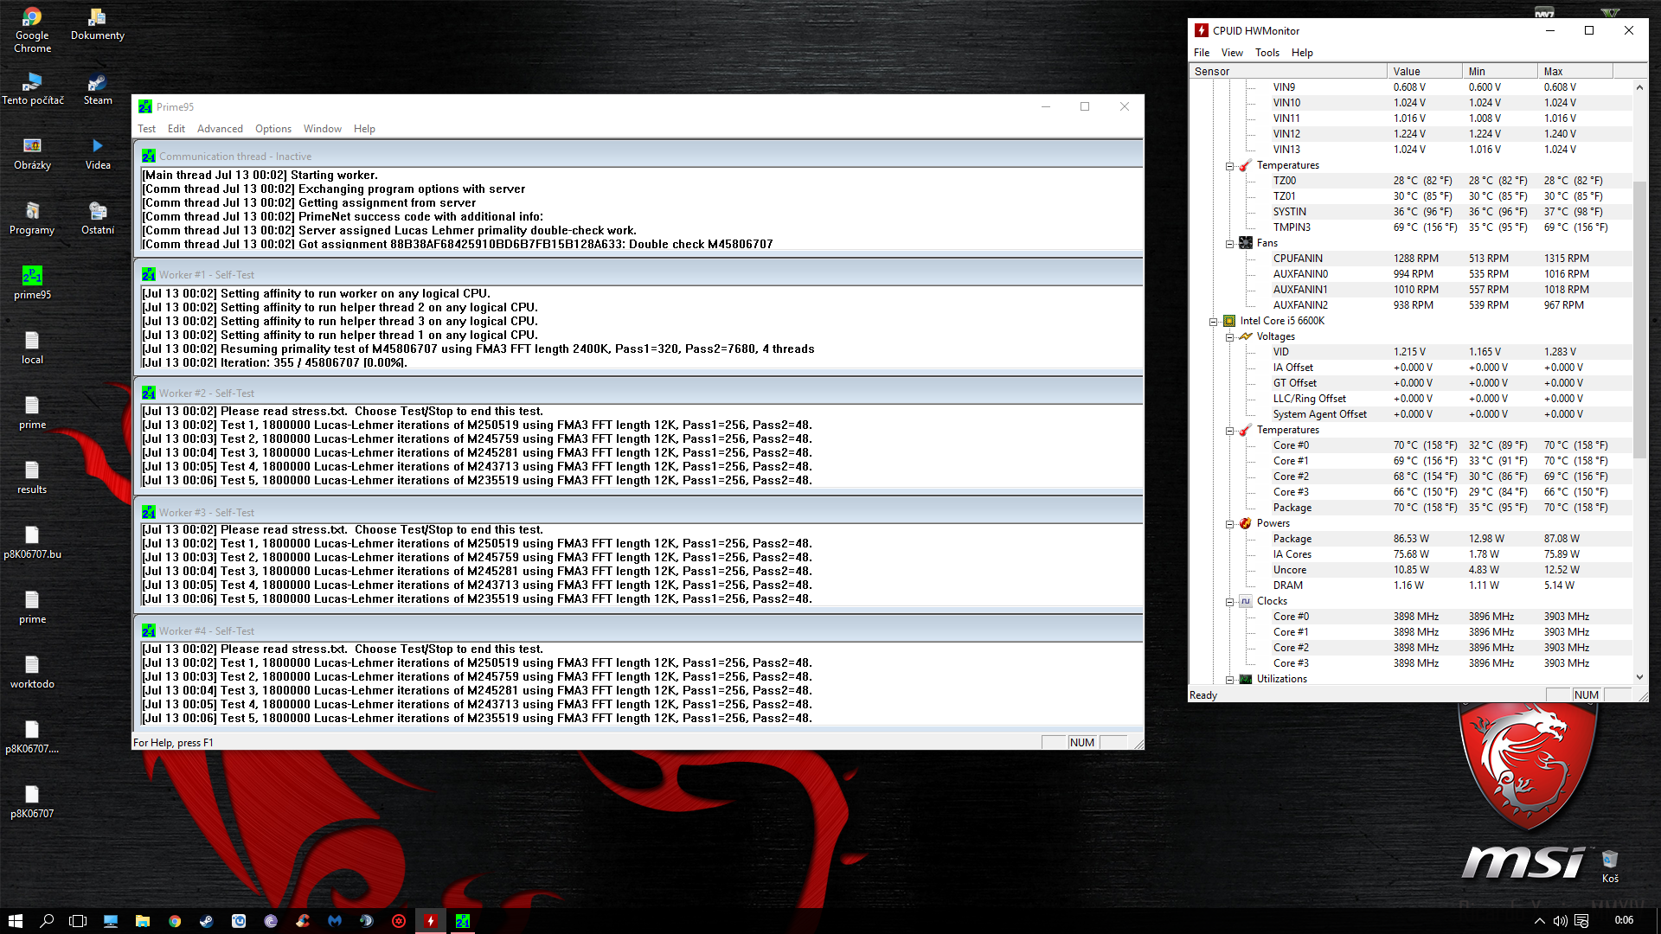Open Ostatní desktop folder
Screen dimensions: 1661x934
tap(97, 219)
